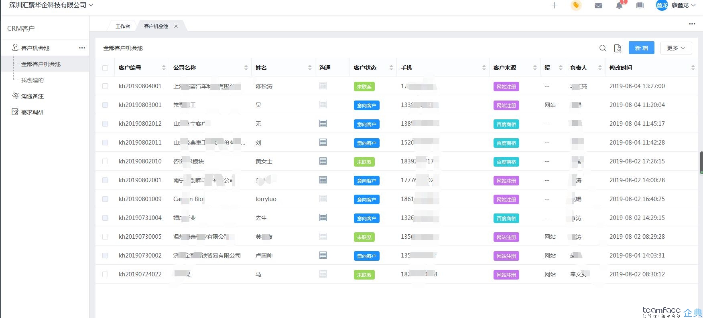Open the book icon in header

[x=640, y=5]
